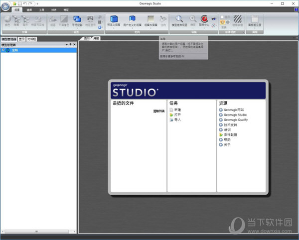Screen dimensions: 299x240
Task: Expand the 全局 tree node
Action: (x=3, y=50)
